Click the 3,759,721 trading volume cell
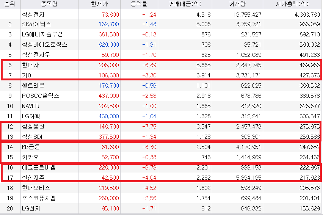Image resolution: width=323 pixels, height=215 pixels. (x=249, y=24)
